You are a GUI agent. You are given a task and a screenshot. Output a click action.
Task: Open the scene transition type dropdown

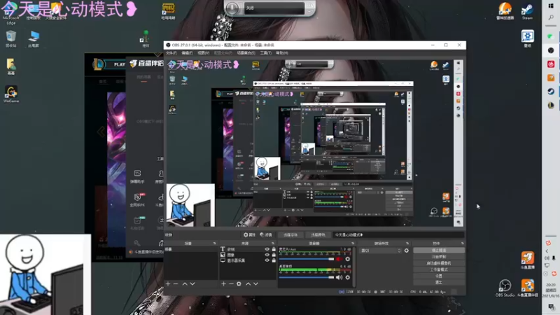[x=381, y=251]
